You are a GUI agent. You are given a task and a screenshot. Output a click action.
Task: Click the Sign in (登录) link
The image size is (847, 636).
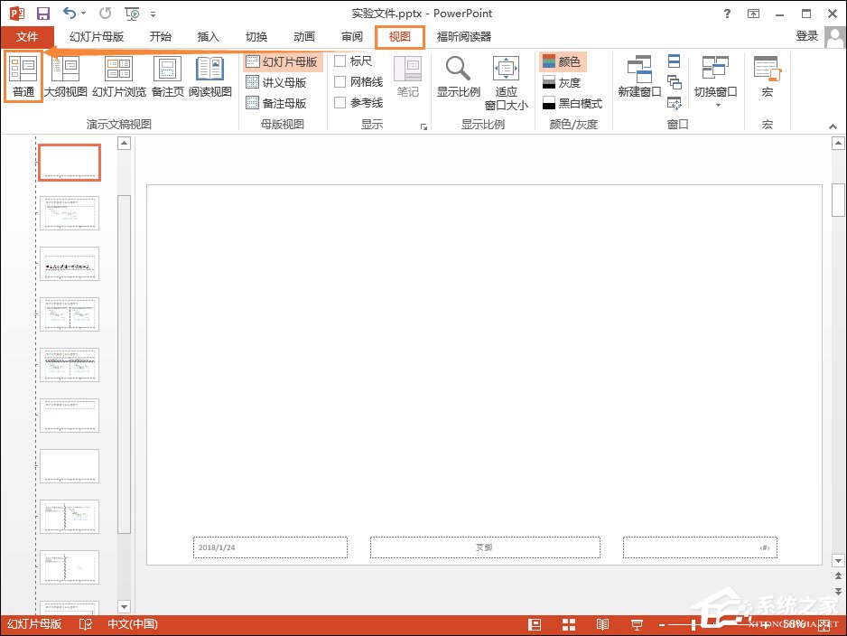pos(806,36)
